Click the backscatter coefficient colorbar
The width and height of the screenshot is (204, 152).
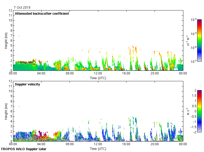199,40
